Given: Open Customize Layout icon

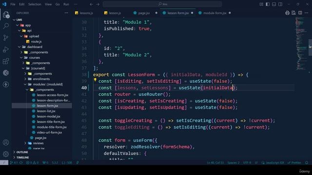Looking at the screenshot, I should (261, 4).
